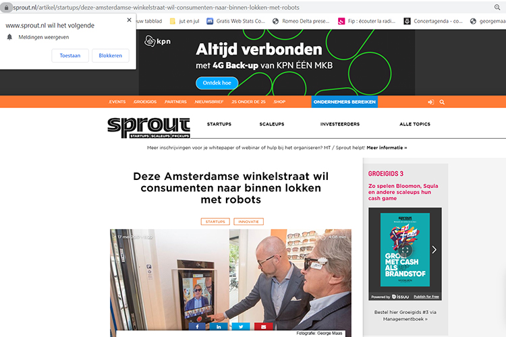Viewport: 506px width, 337px height.
Task: Allow notifications with Toestaan button
Action: (70, 55)
